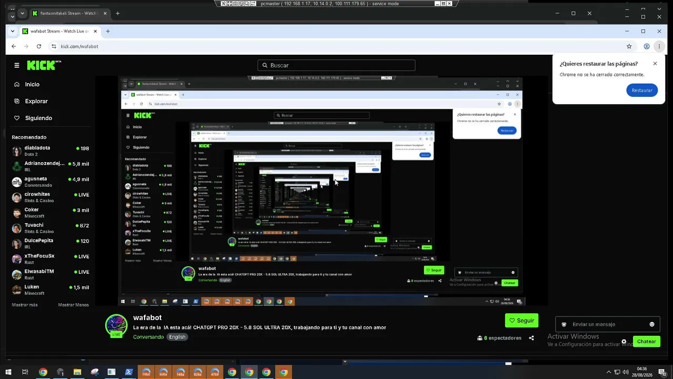The height and width of the screenshot is (379, 673).
Task: Share the stream via share icon
Action: [532, 338]
